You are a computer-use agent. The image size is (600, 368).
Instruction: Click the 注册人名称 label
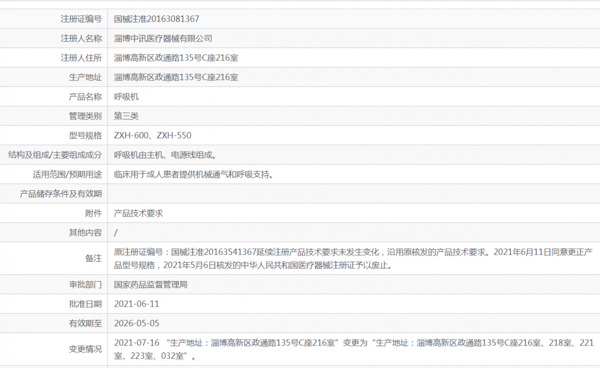(81, 38)
